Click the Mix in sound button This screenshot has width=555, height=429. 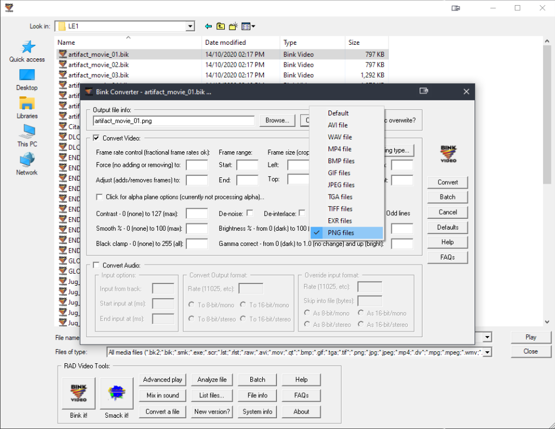pos(163,396)
